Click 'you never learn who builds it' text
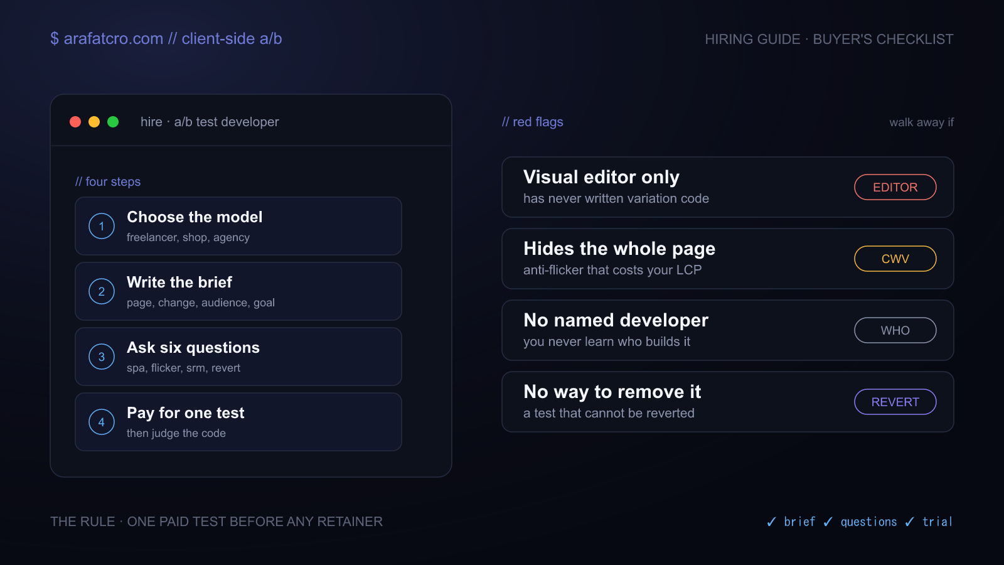 (607, 342)
